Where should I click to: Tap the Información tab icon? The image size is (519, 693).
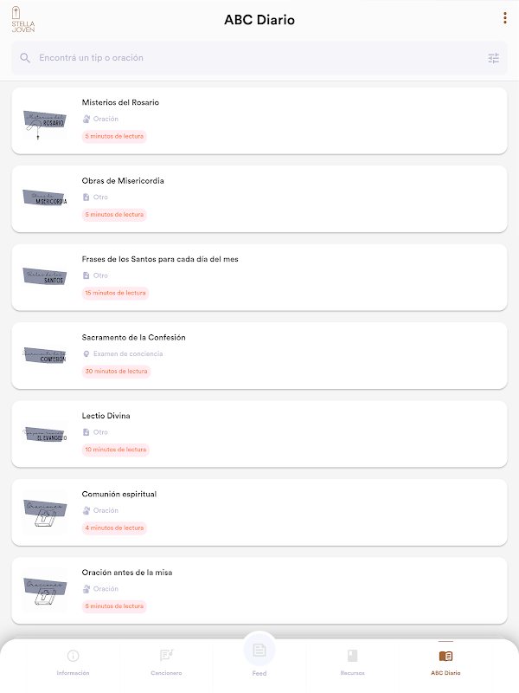point(73,656)
